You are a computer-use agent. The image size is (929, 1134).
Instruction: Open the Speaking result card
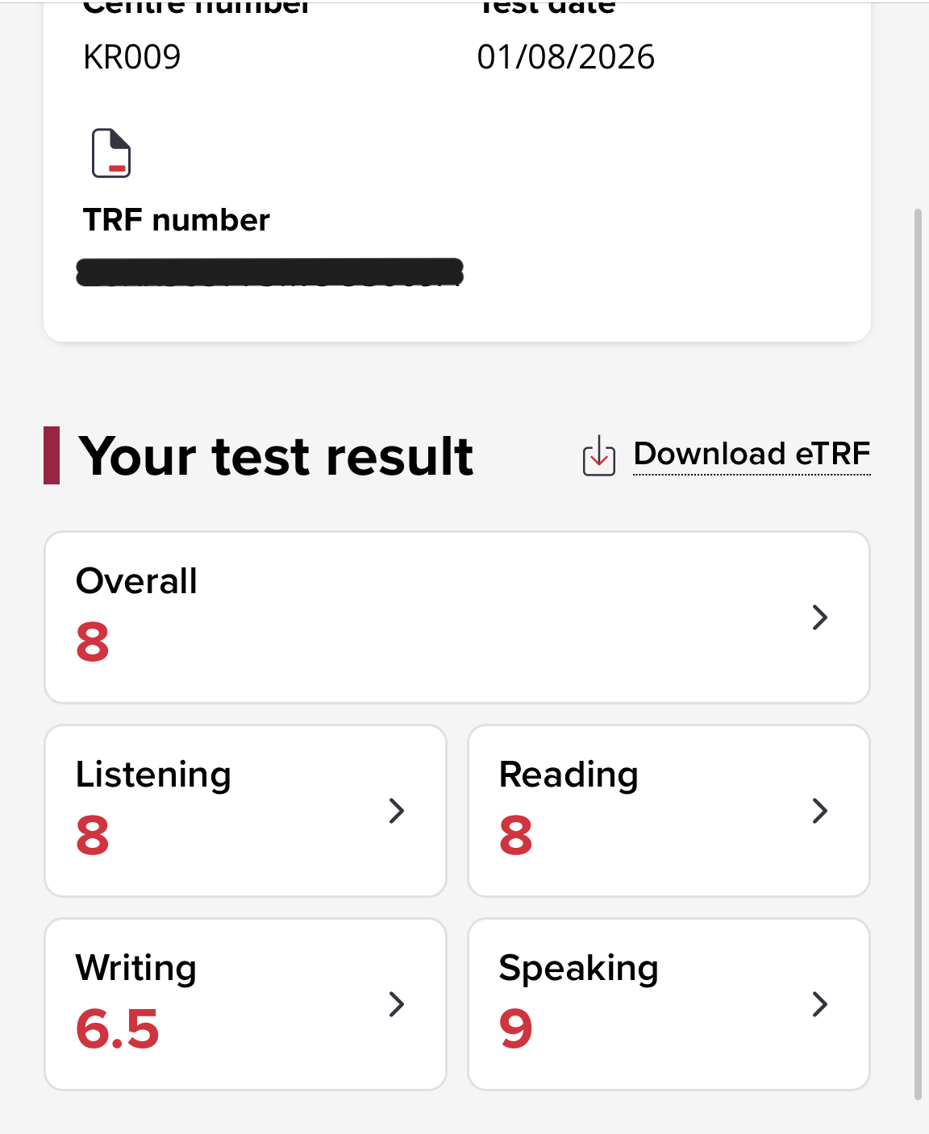[x=669, y=1004]
